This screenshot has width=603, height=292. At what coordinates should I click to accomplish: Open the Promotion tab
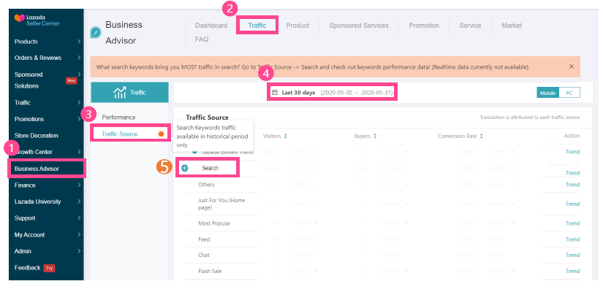point(424,26)
